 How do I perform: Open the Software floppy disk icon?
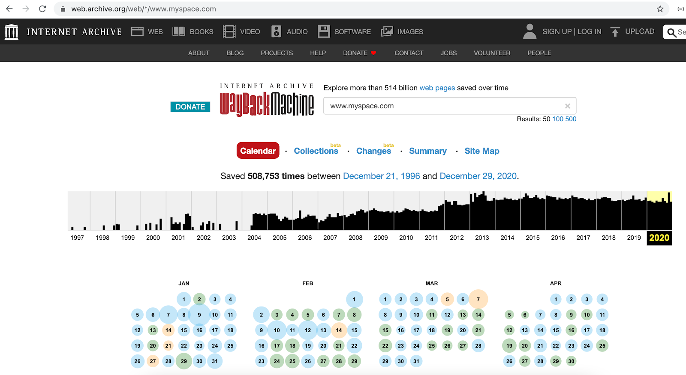(324, 32)
